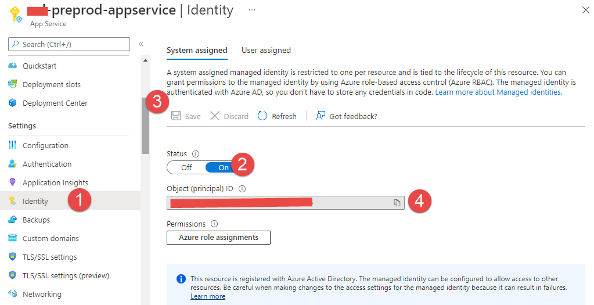Click the Save disk icon
The height and width of the screenshot is (305, 594).
coord(176,116)
